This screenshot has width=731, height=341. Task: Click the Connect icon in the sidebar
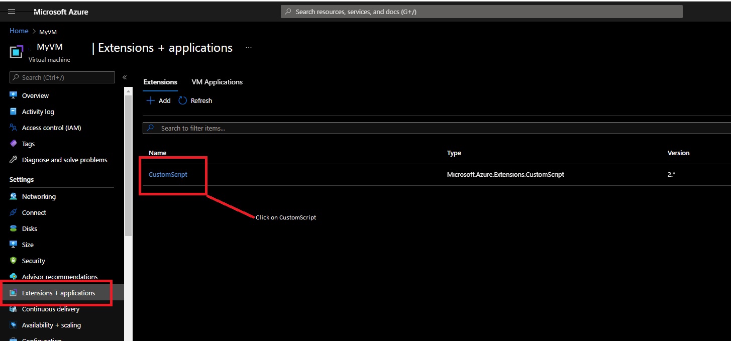pyautogui.click(x=14, y=212)
